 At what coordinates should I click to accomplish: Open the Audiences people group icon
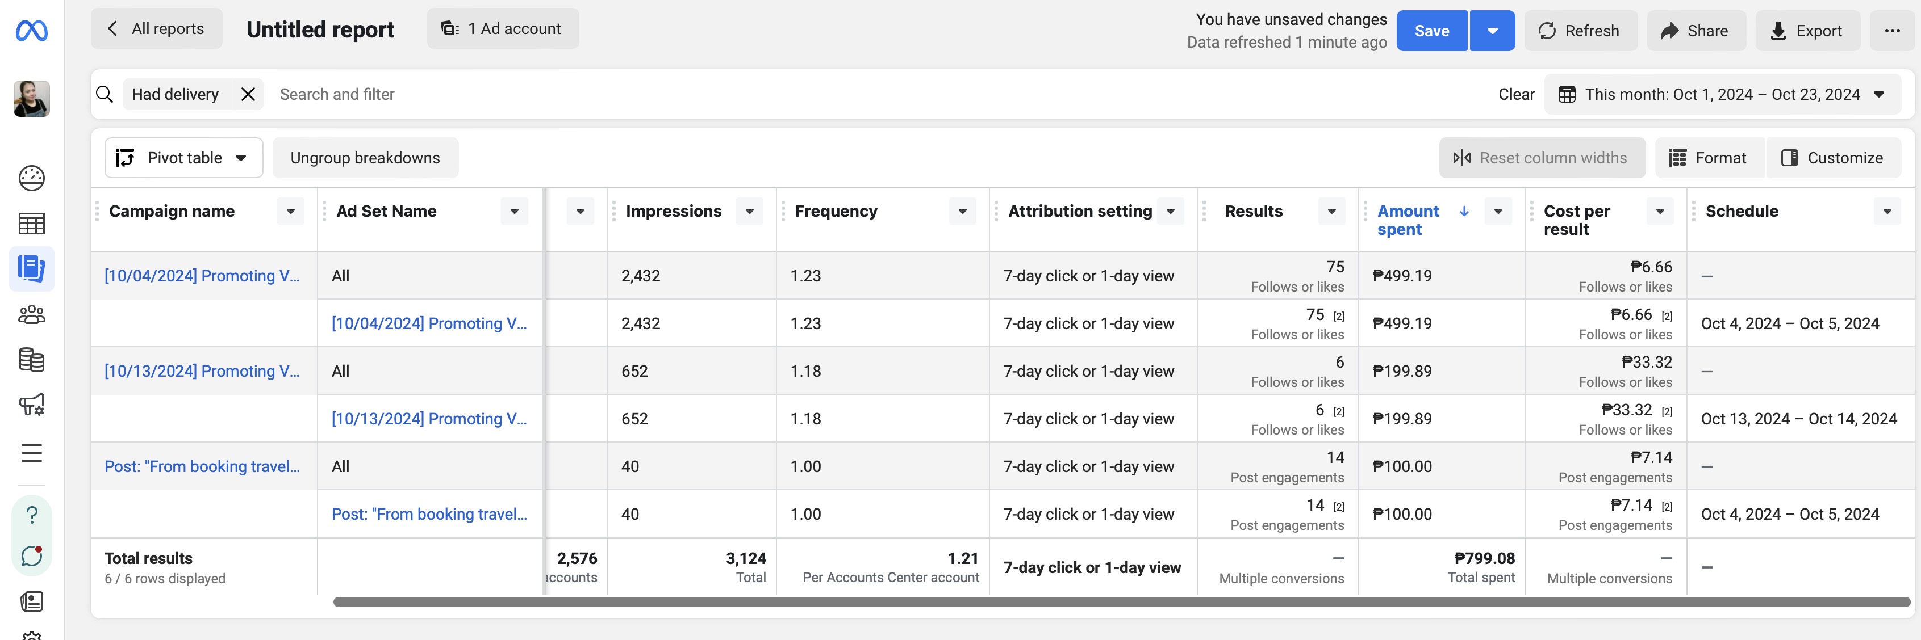click(x=31, y=314)
